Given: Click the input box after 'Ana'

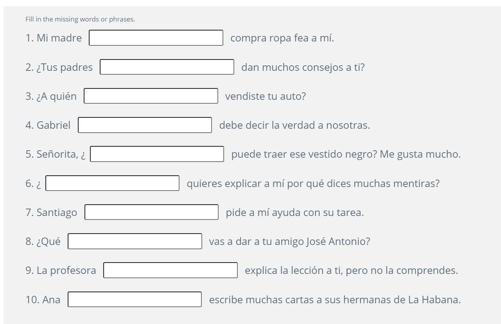Looking at the screenshot, I should pyautogui.click(x=135, y=299).
